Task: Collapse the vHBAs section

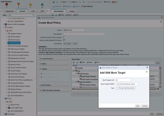Action: pyautogui.click(x=54, y=69)
